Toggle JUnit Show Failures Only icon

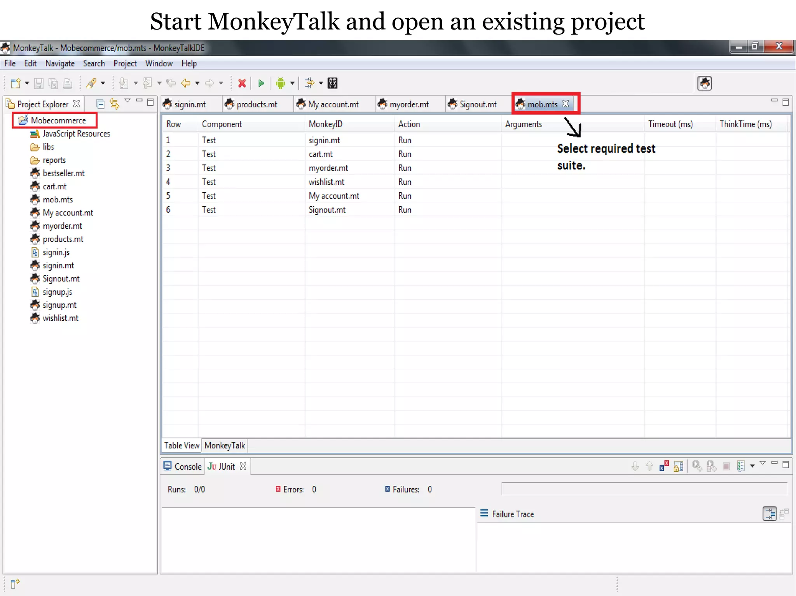tap(664, 466)
